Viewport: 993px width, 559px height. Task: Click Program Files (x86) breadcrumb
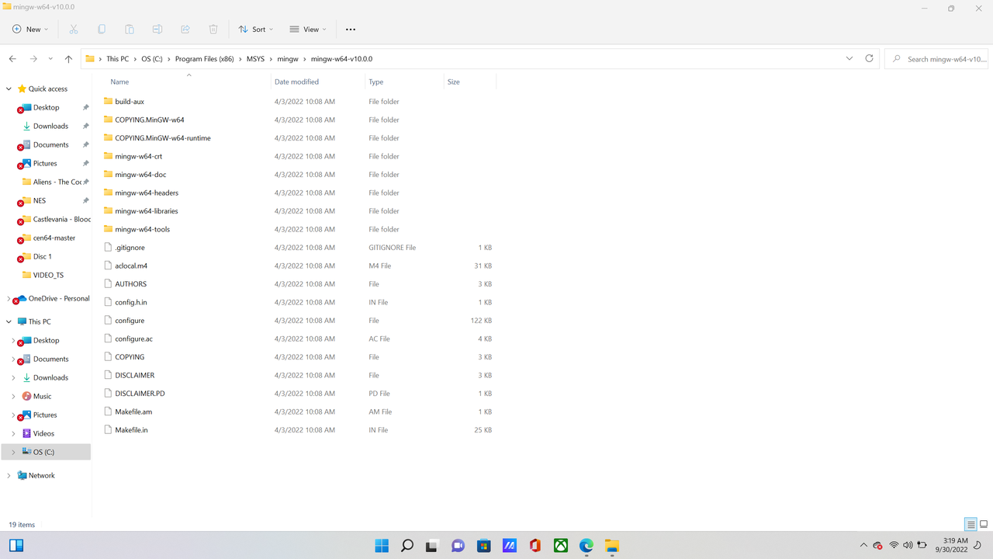(x=204, y=59)
